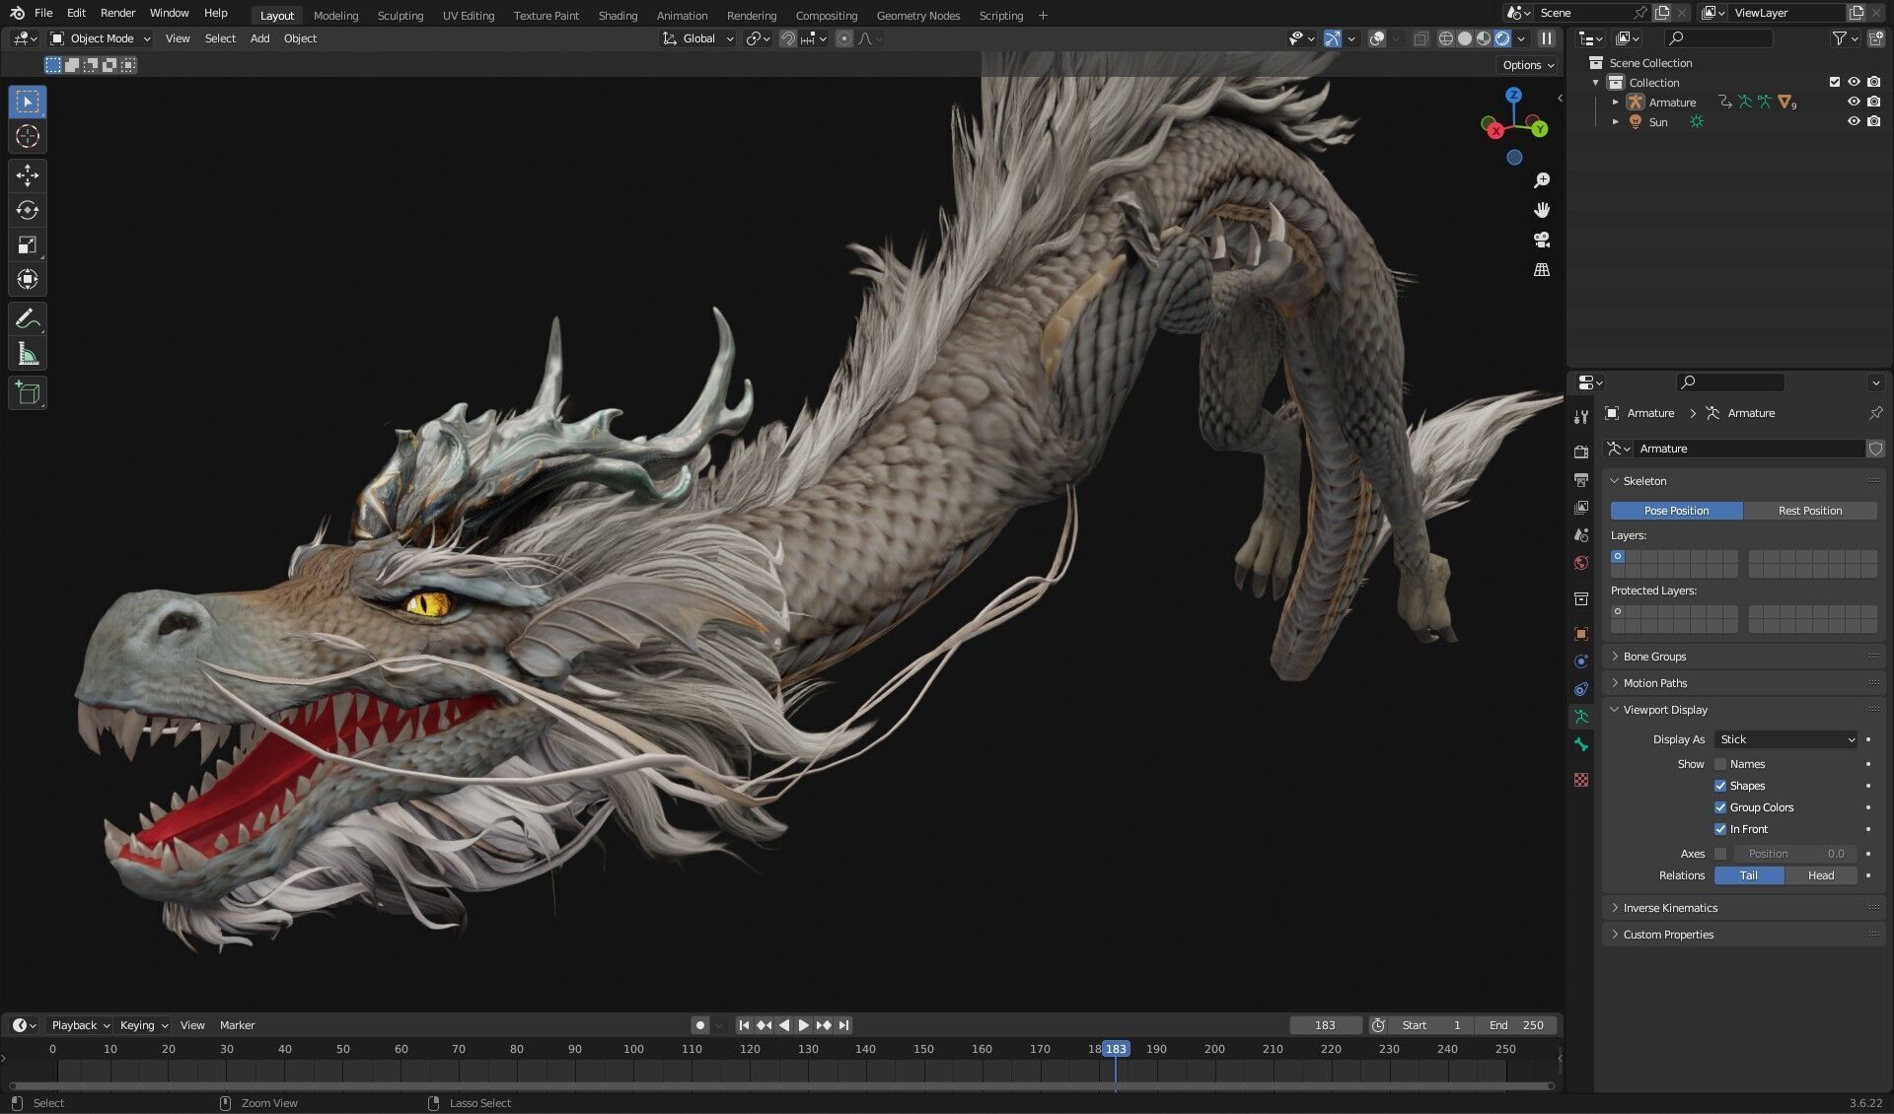Select the Scale tool

pos(28,244)
